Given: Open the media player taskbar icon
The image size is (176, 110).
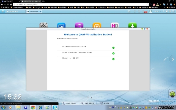Looking at the screenshot, I should (x=10, y=108).
